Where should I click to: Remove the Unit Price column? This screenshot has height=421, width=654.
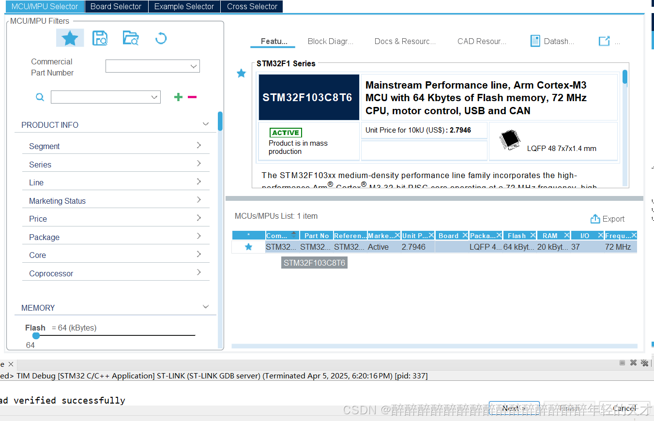pos(431,235)
